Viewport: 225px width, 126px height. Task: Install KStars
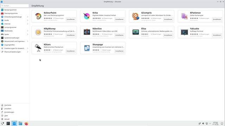(71, 51)
